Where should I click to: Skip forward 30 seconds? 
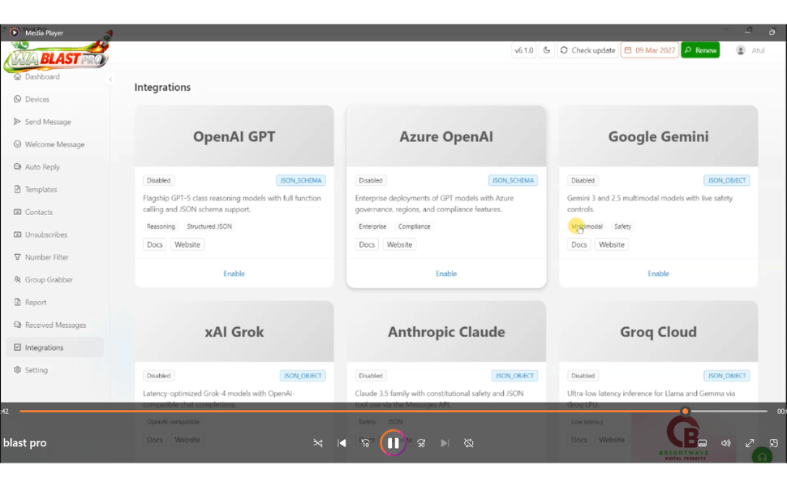pyautogui.click(x=421, y=443)
